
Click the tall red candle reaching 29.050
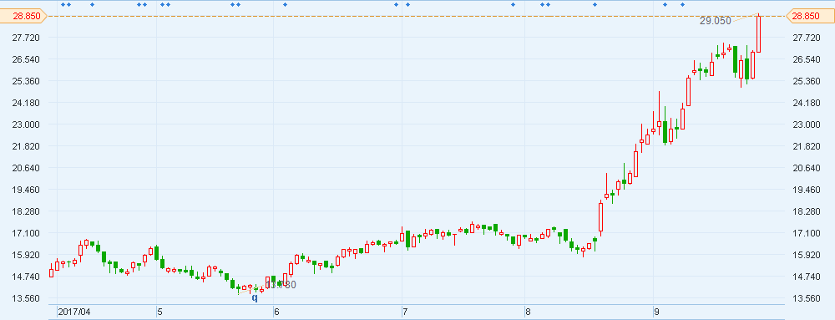tap(758, 33)
